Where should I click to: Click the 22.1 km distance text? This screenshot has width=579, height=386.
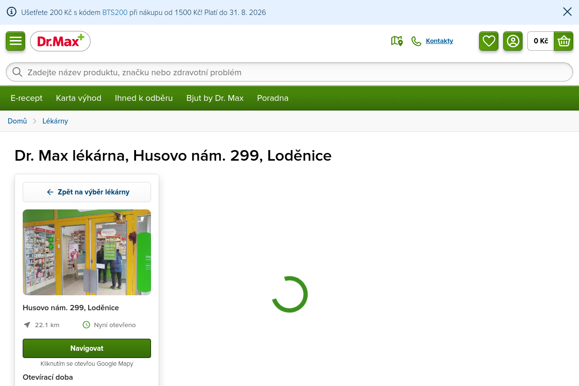click(47, 325)
